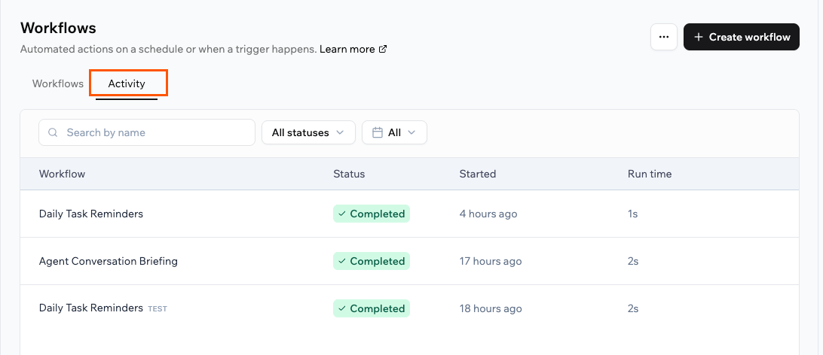Click the '17 hours ago' started time
This screenshot has height=355, width=823.
[491, 261]
